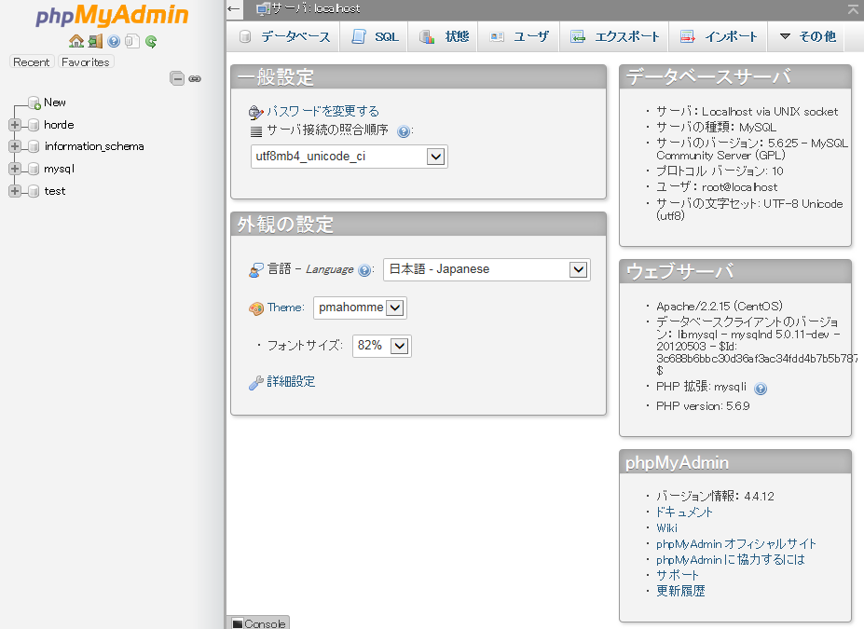The width and height of the screenshot is (864, 629).
Task: Select the test database name
Action: tap(55, 191)
